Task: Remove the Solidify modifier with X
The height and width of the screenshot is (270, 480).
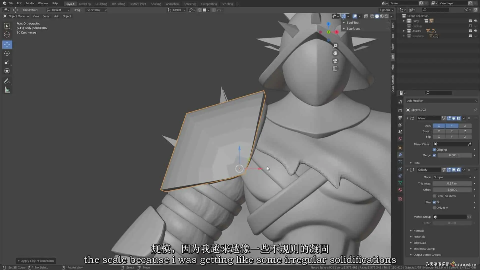Action: (x=469, y=170)
